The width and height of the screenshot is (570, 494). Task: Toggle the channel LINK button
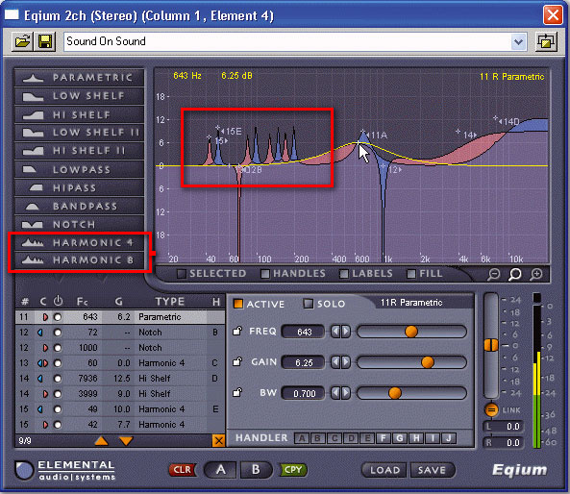491,410
